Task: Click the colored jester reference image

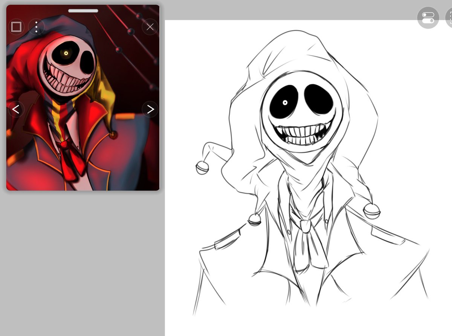Action: coord(83,98)
